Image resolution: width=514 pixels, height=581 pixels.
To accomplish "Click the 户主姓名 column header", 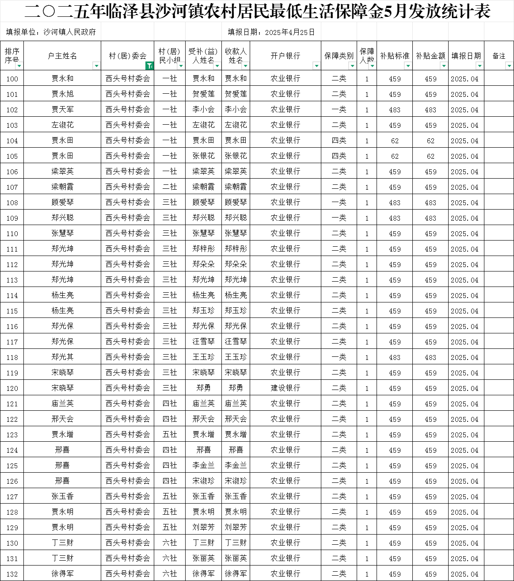I will [62, 56].
